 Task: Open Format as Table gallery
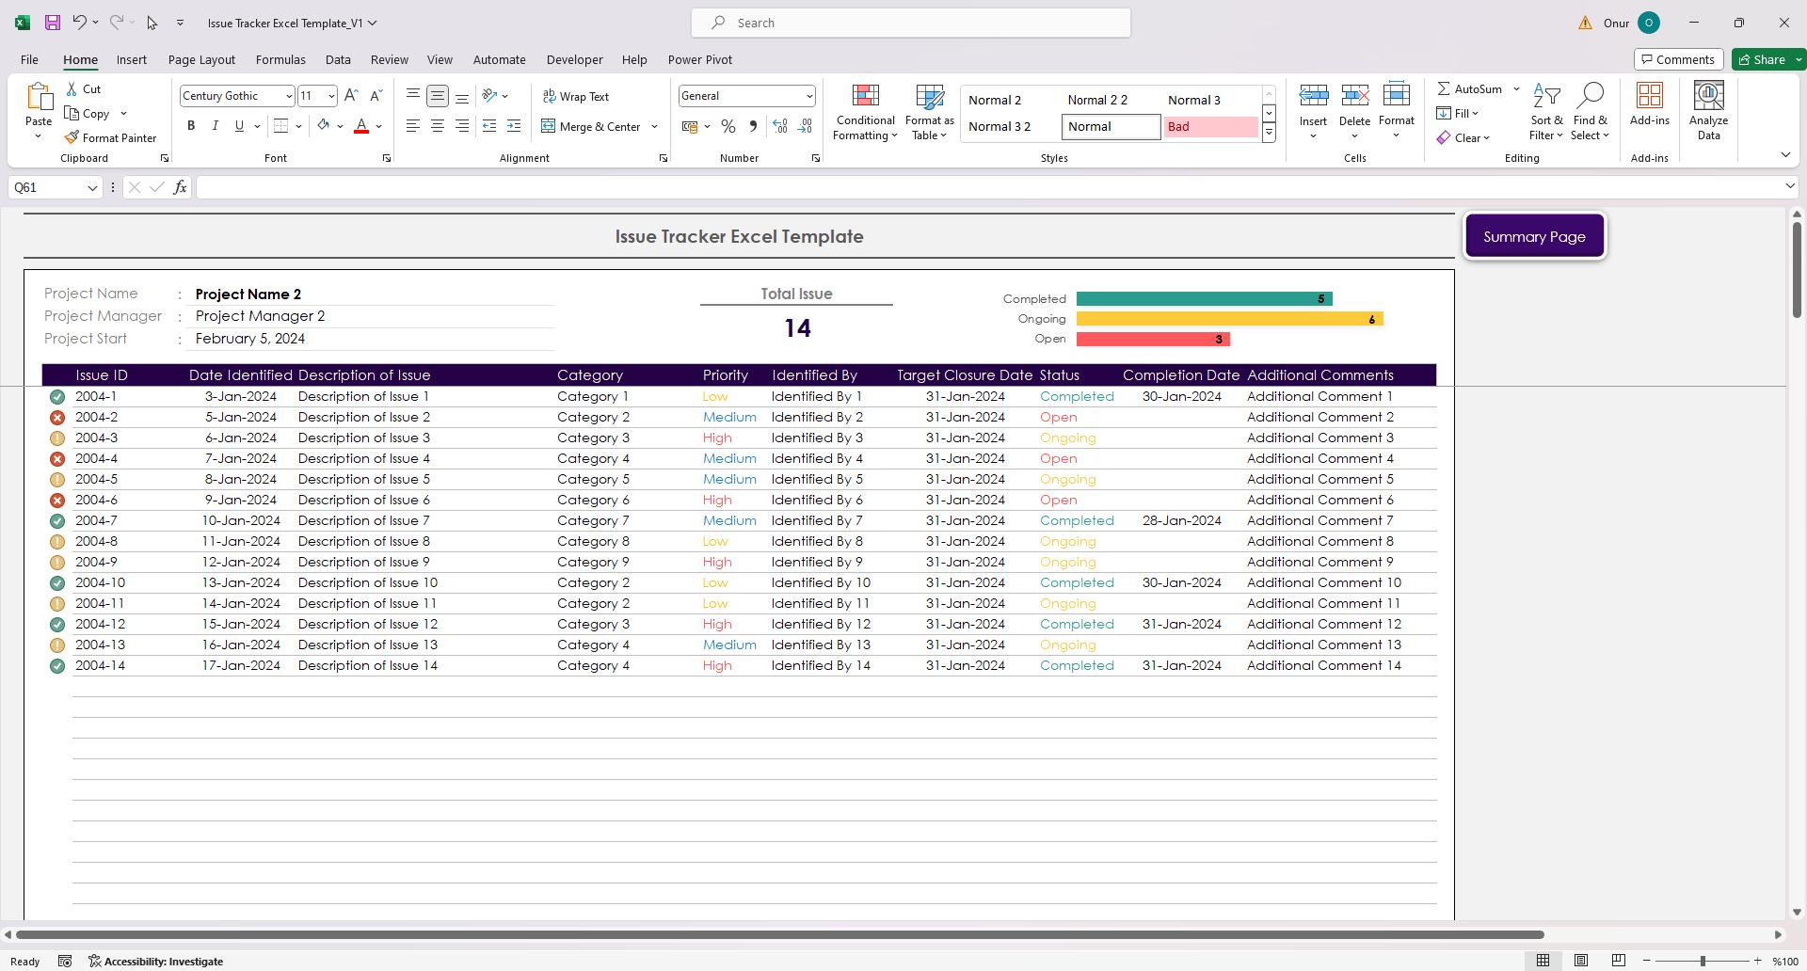point(929,112)
